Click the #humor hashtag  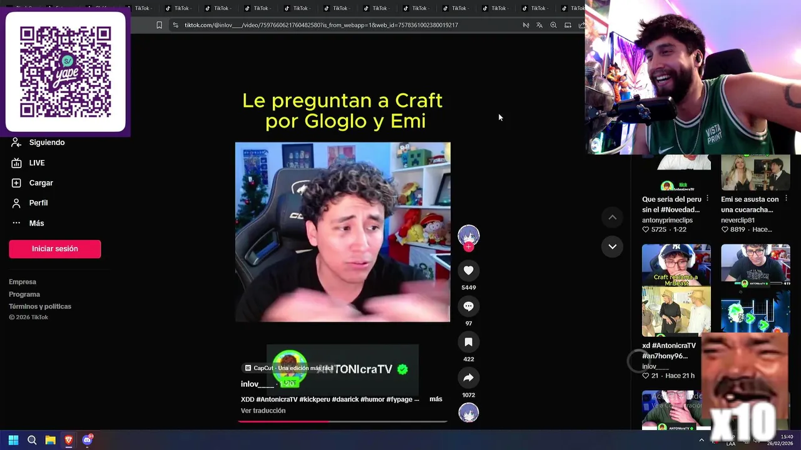point(373,399)
